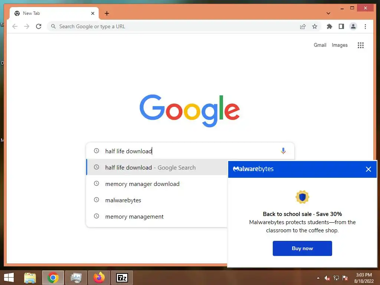Start voice search with the microphone
The height and width of the screenshot is (285, 380).
point(283,151)
